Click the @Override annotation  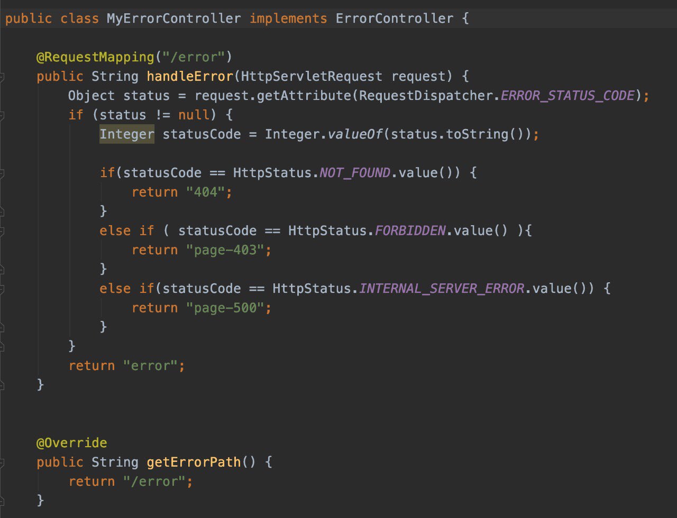click(x=71, y=442)
